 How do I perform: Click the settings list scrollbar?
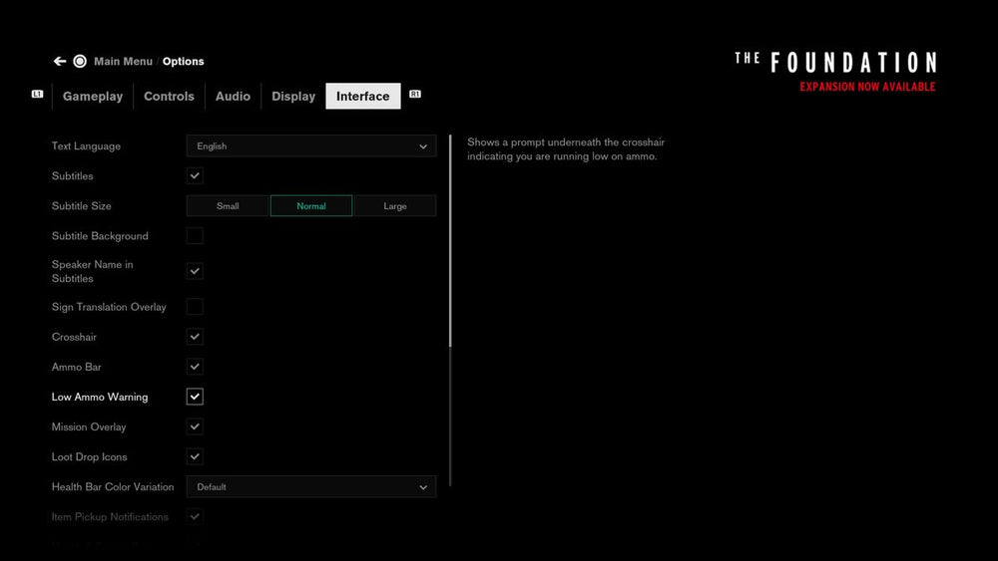pos(450,311)
